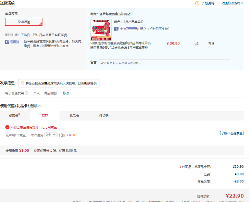Click the invoice tip lightbulb icon
This screenshot has height=202, width=251.
point(23,83)
